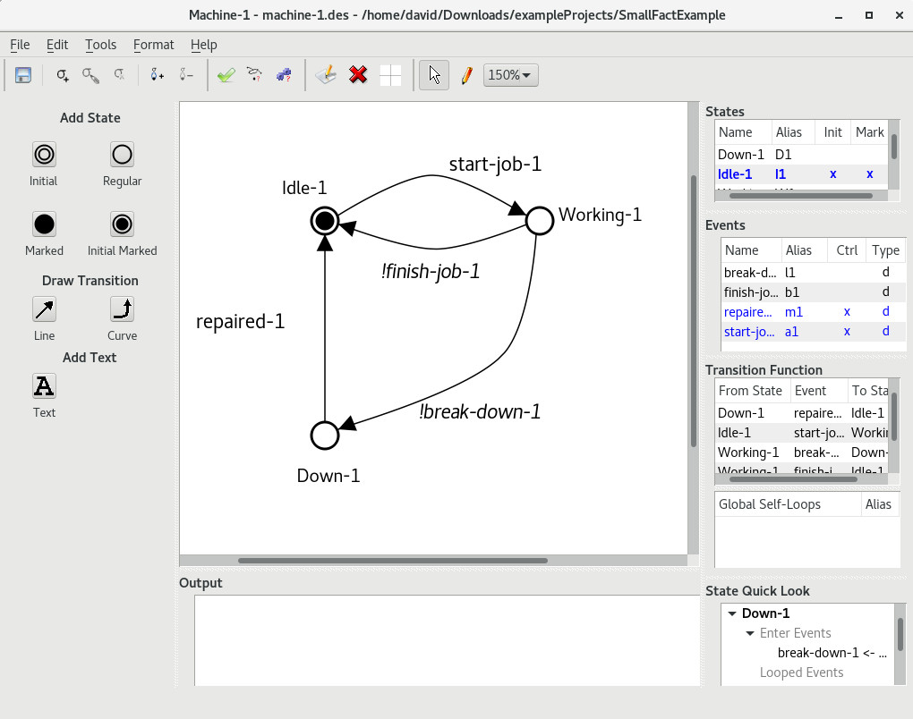
Task: Click the From State column header
Action: point(750,391)
